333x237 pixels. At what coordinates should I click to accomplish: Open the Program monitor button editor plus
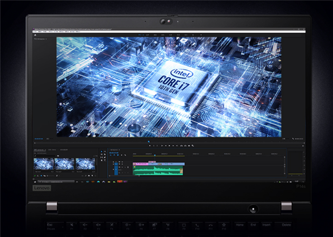tap(303, 146)
